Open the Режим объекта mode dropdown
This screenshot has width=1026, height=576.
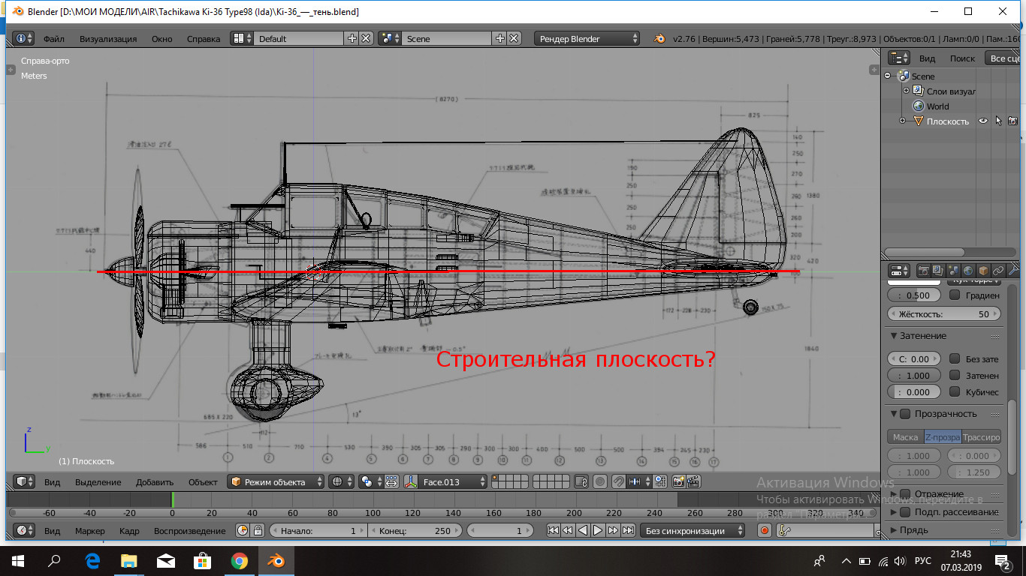coord(276,481)
